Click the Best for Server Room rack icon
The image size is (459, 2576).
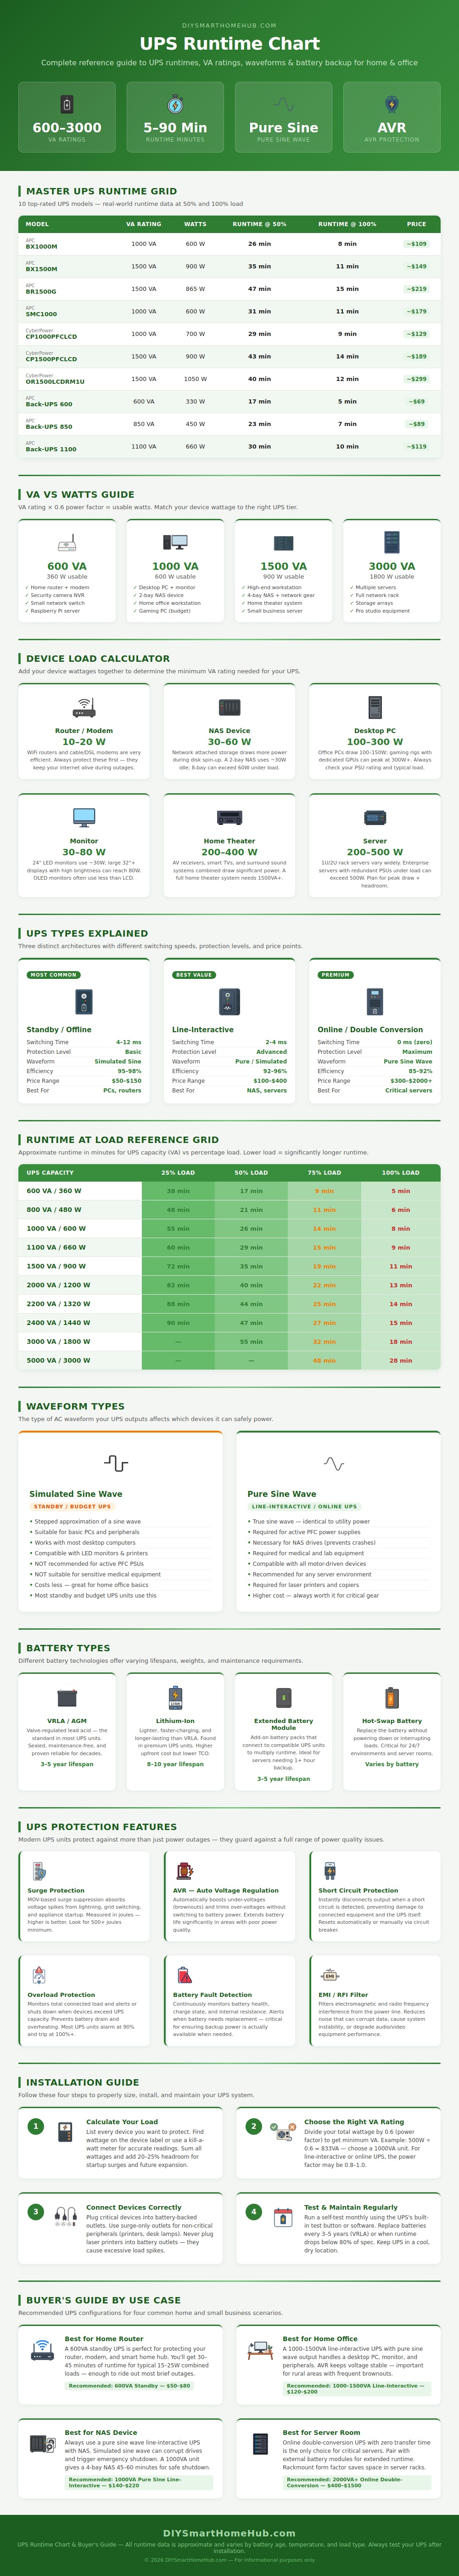click(x=260, y=2443)
